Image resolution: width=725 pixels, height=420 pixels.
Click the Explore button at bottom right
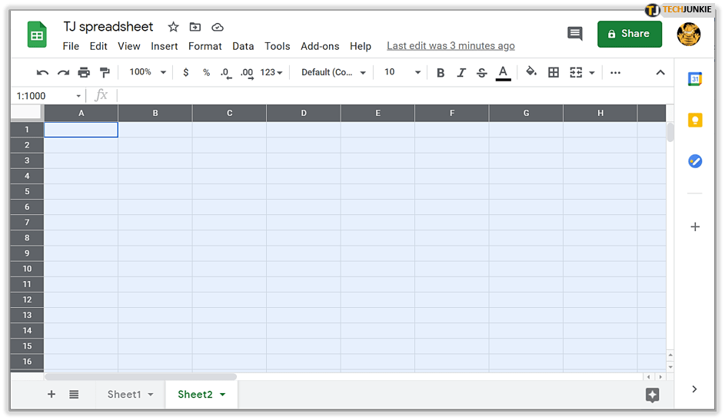click(x=652, y=395)
